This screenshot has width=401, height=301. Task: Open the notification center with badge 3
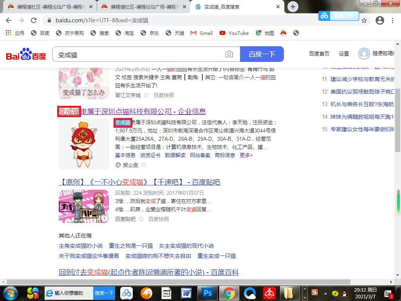pyautogui.click(x=389, y=294)
